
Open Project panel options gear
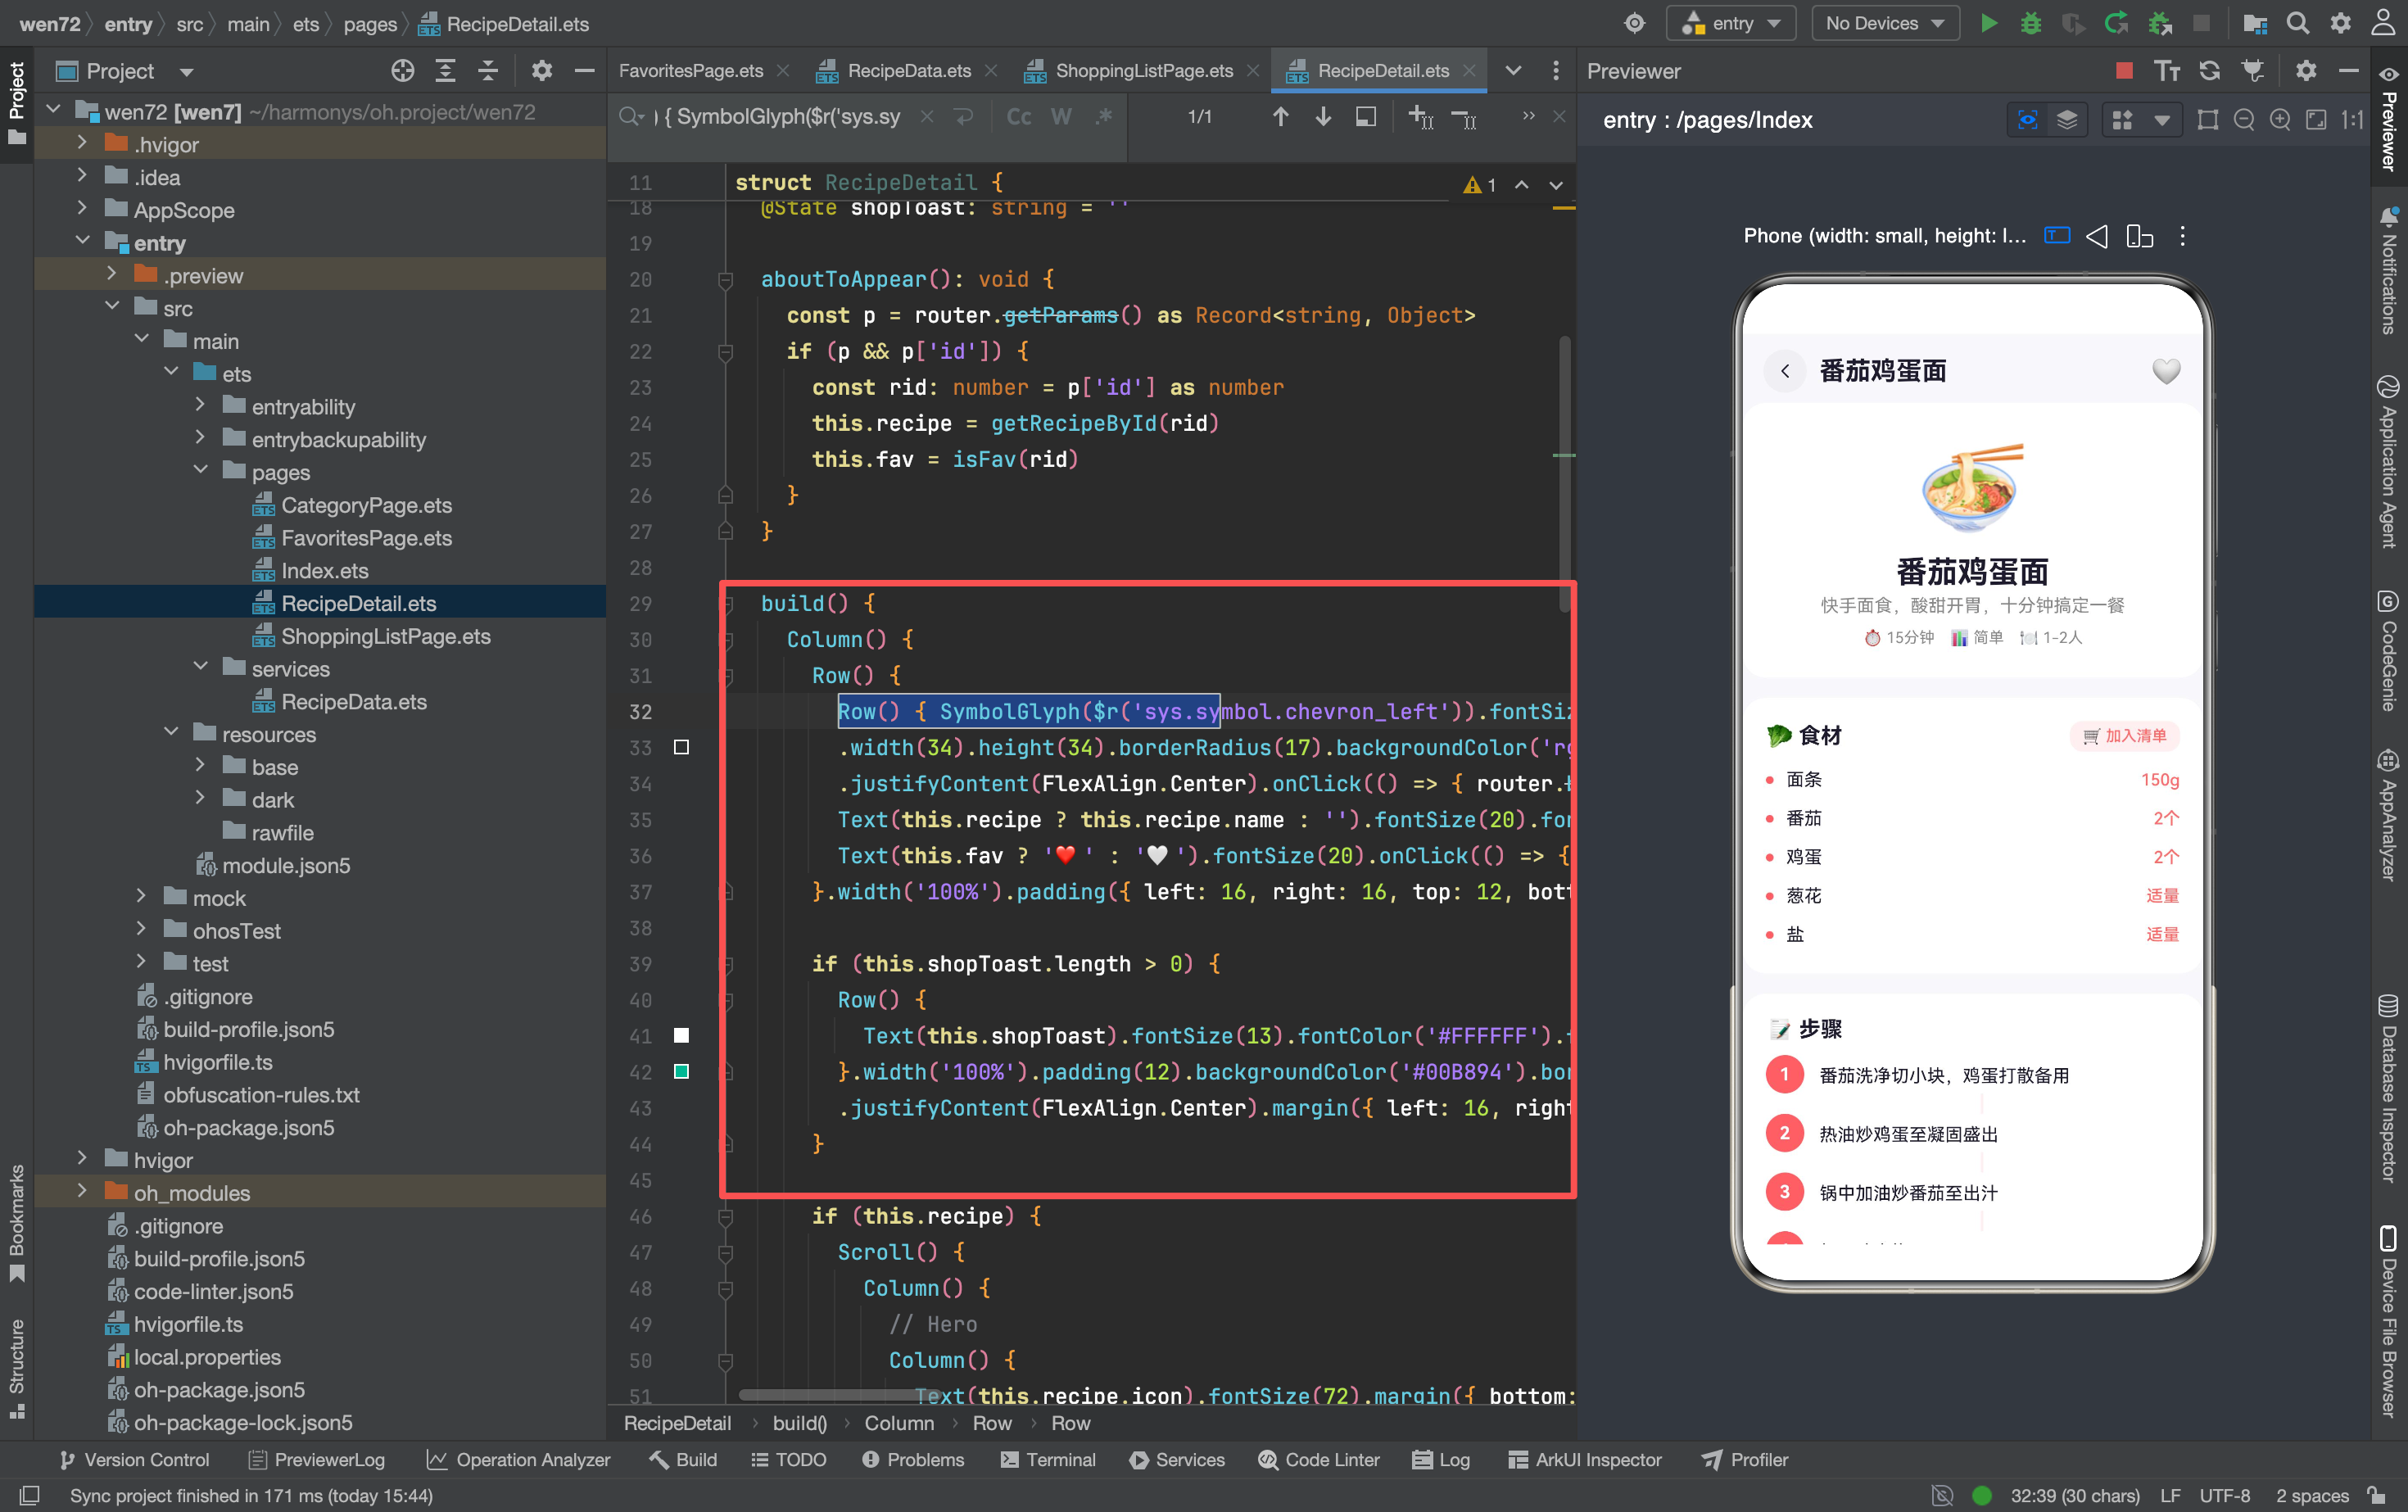pyautogui.click(x=541, y=71)
